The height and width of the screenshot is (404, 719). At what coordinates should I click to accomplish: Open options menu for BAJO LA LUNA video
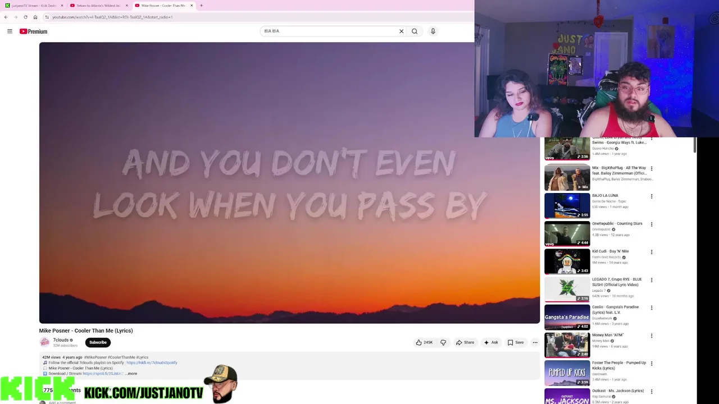652,196
